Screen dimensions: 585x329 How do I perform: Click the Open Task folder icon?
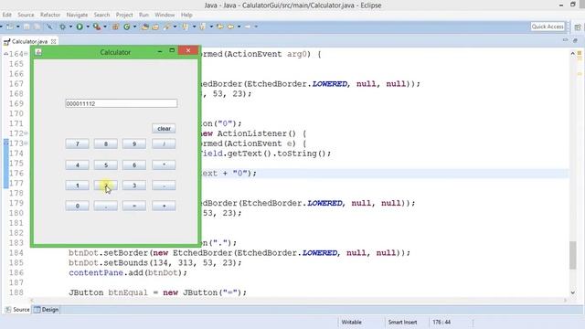[155, 27]
